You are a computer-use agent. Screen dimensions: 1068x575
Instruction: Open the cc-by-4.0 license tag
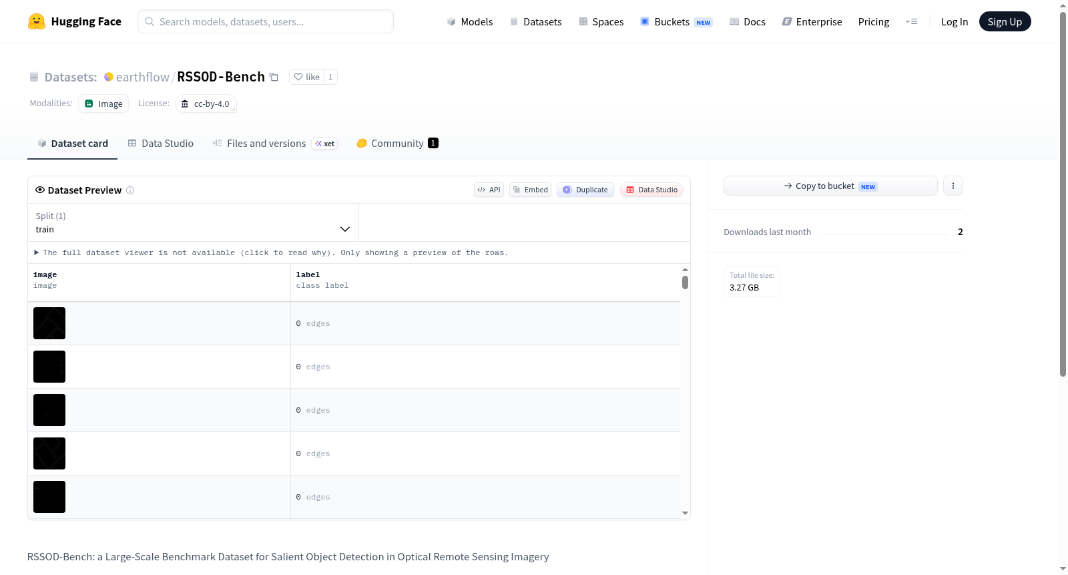pyautogui.click(x=206, y=104)
